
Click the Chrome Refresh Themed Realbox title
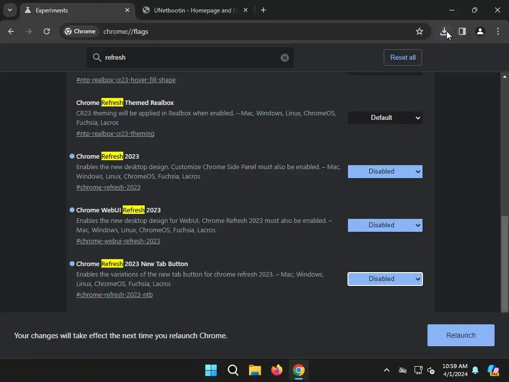click(x=125, y=102)
